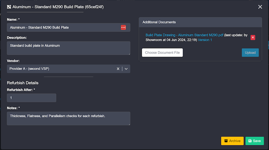269x150 pixels.
Task: Click the red icon inside the Name field
Action: 123,28
